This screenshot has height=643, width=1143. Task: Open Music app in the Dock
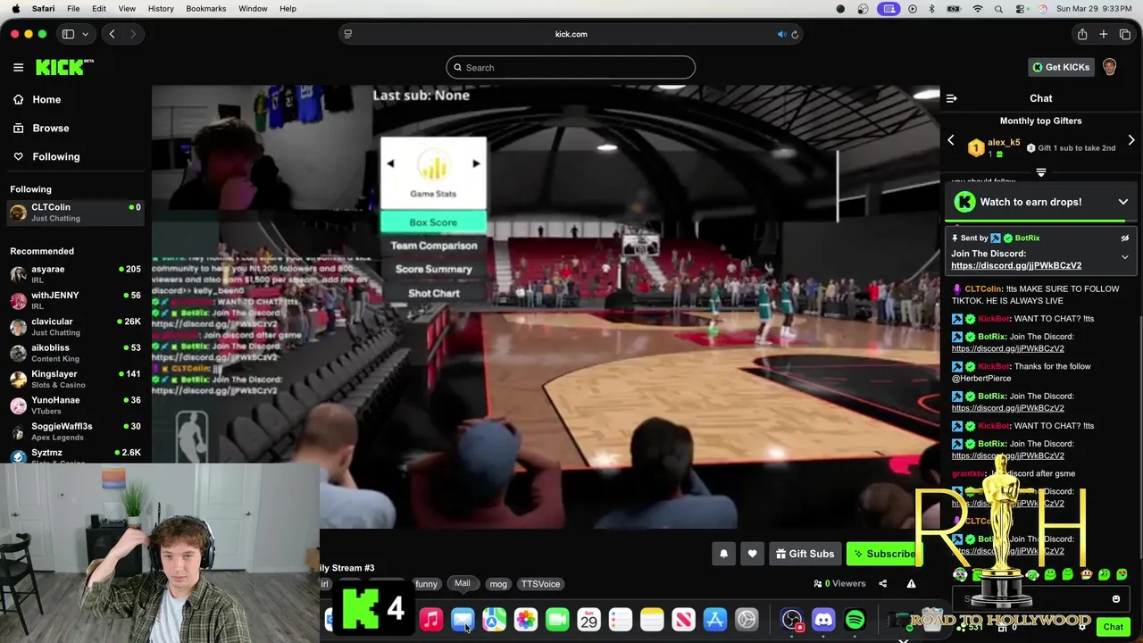(430, 619)
